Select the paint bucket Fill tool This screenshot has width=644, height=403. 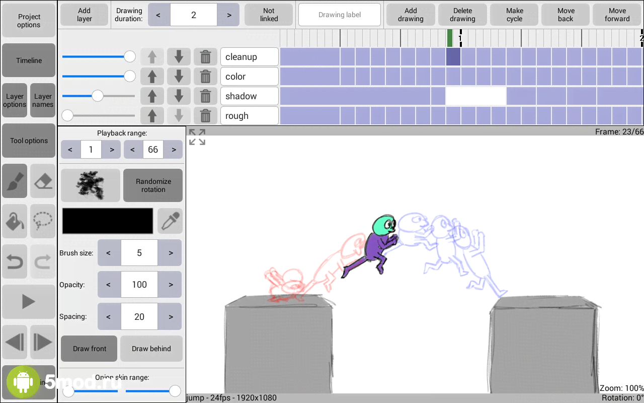tap(15, 221)
